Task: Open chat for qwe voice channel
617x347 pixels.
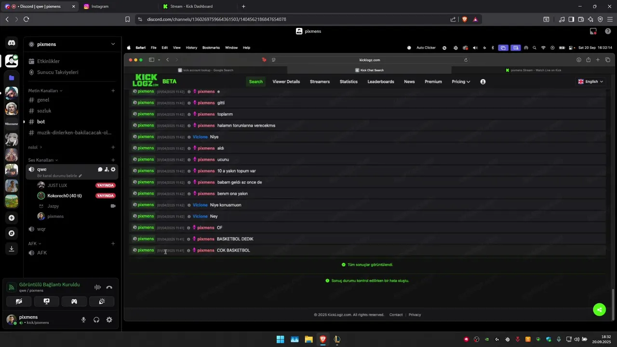Action: pyautogui.click(x=100, y=170)
